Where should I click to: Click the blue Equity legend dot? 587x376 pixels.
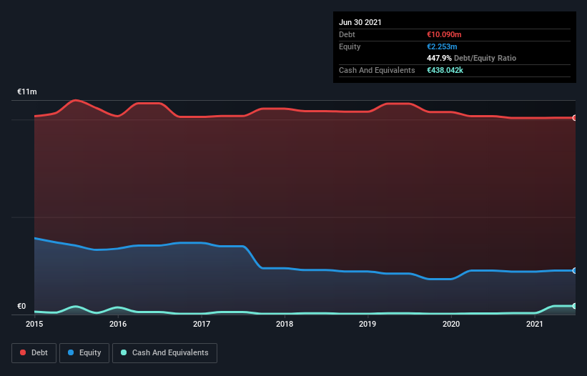(x=71, y=352)
